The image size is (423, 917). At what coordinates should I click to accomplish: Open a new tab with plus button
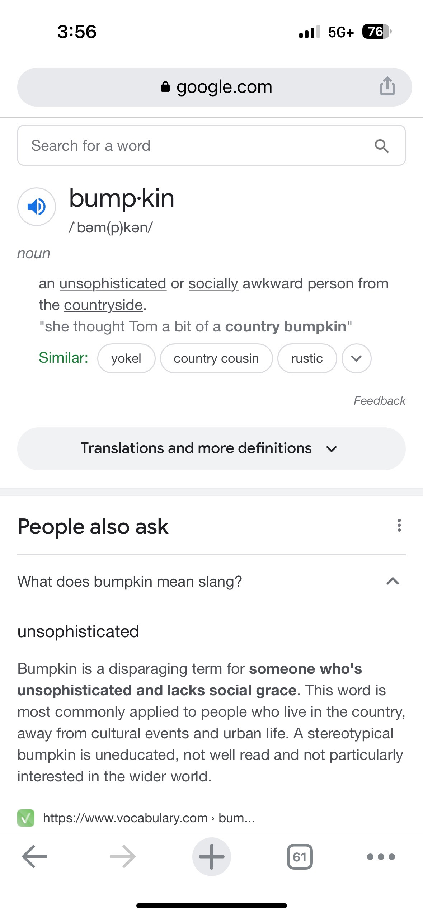click(211, 857)
